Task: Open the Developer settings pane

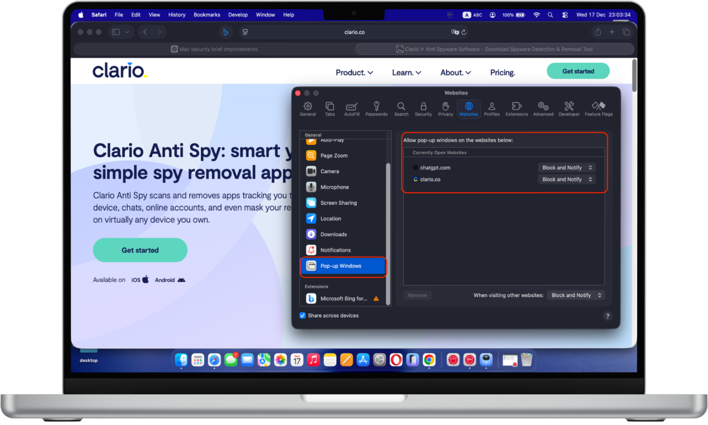Action: coord(569,109)
